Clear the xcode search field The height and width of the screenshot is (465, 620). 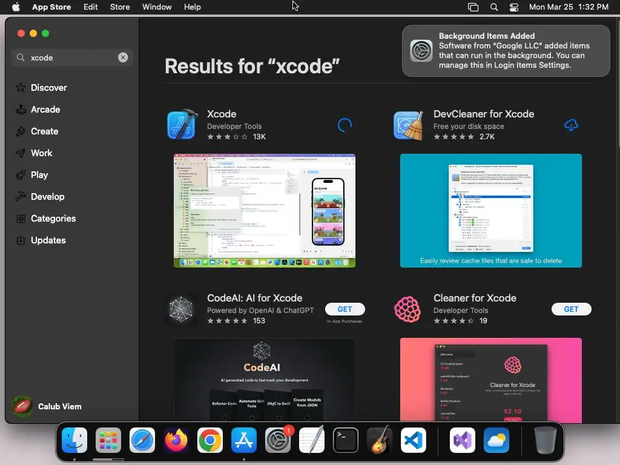click(123, 58)
